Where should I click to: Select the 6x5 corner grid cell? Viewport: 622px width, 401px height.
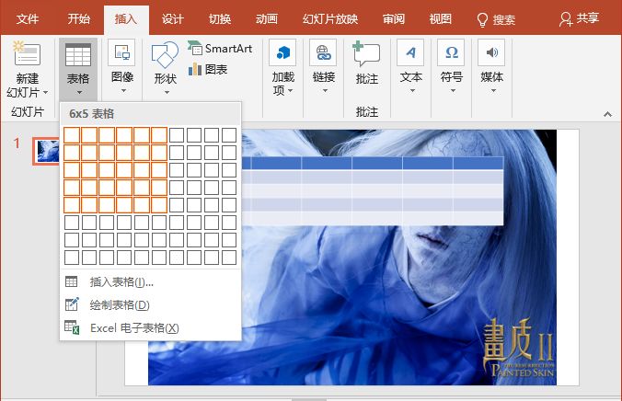pyautogui.click(x=159, y=205)
